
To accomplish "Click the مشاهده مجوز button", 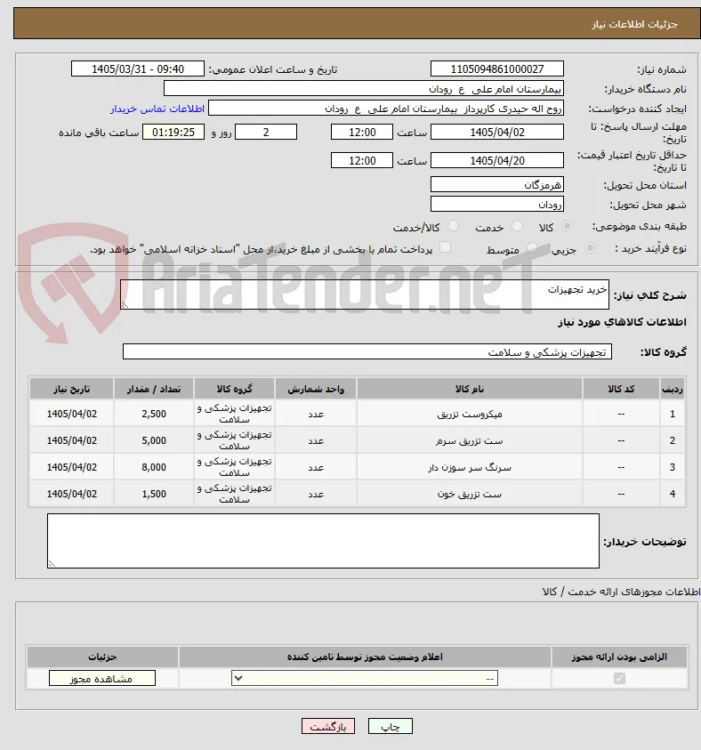I will (101, 678).
